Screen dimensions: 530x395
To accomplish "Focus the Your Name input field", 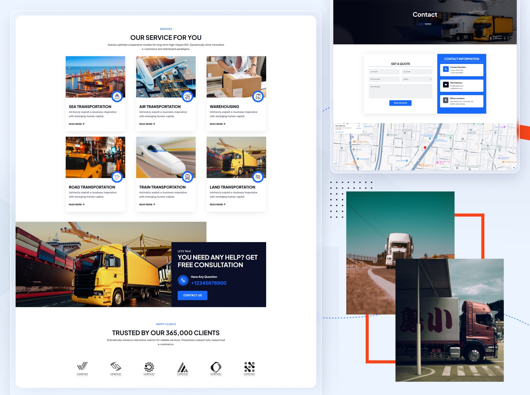I will coord(384,72).
